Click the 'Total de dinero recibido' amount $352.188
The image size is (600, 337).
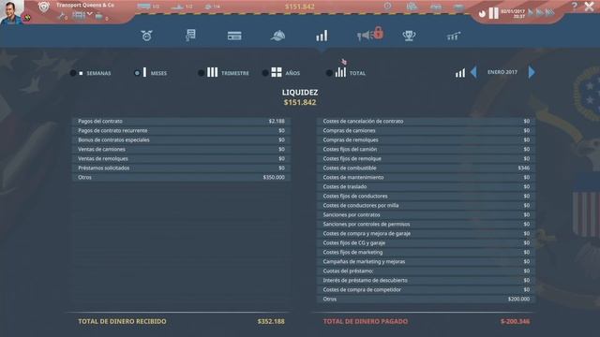coord(271,322)
